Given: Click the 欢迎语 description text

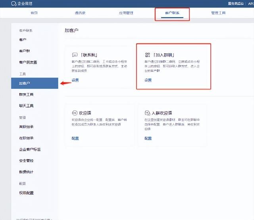Looking at the screenshot, I should tap(99, 122).
